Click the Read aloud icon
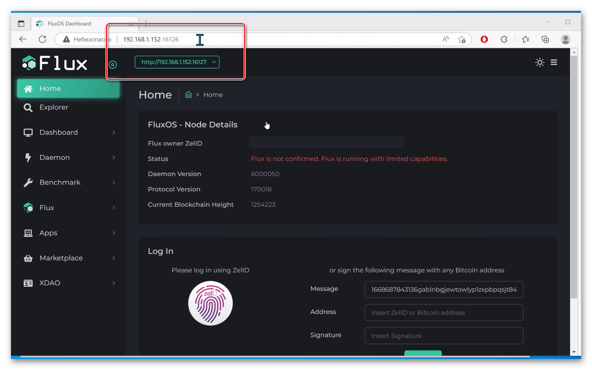Image resolution: width=592 pixels, height=370 pixels. point(446,39)
